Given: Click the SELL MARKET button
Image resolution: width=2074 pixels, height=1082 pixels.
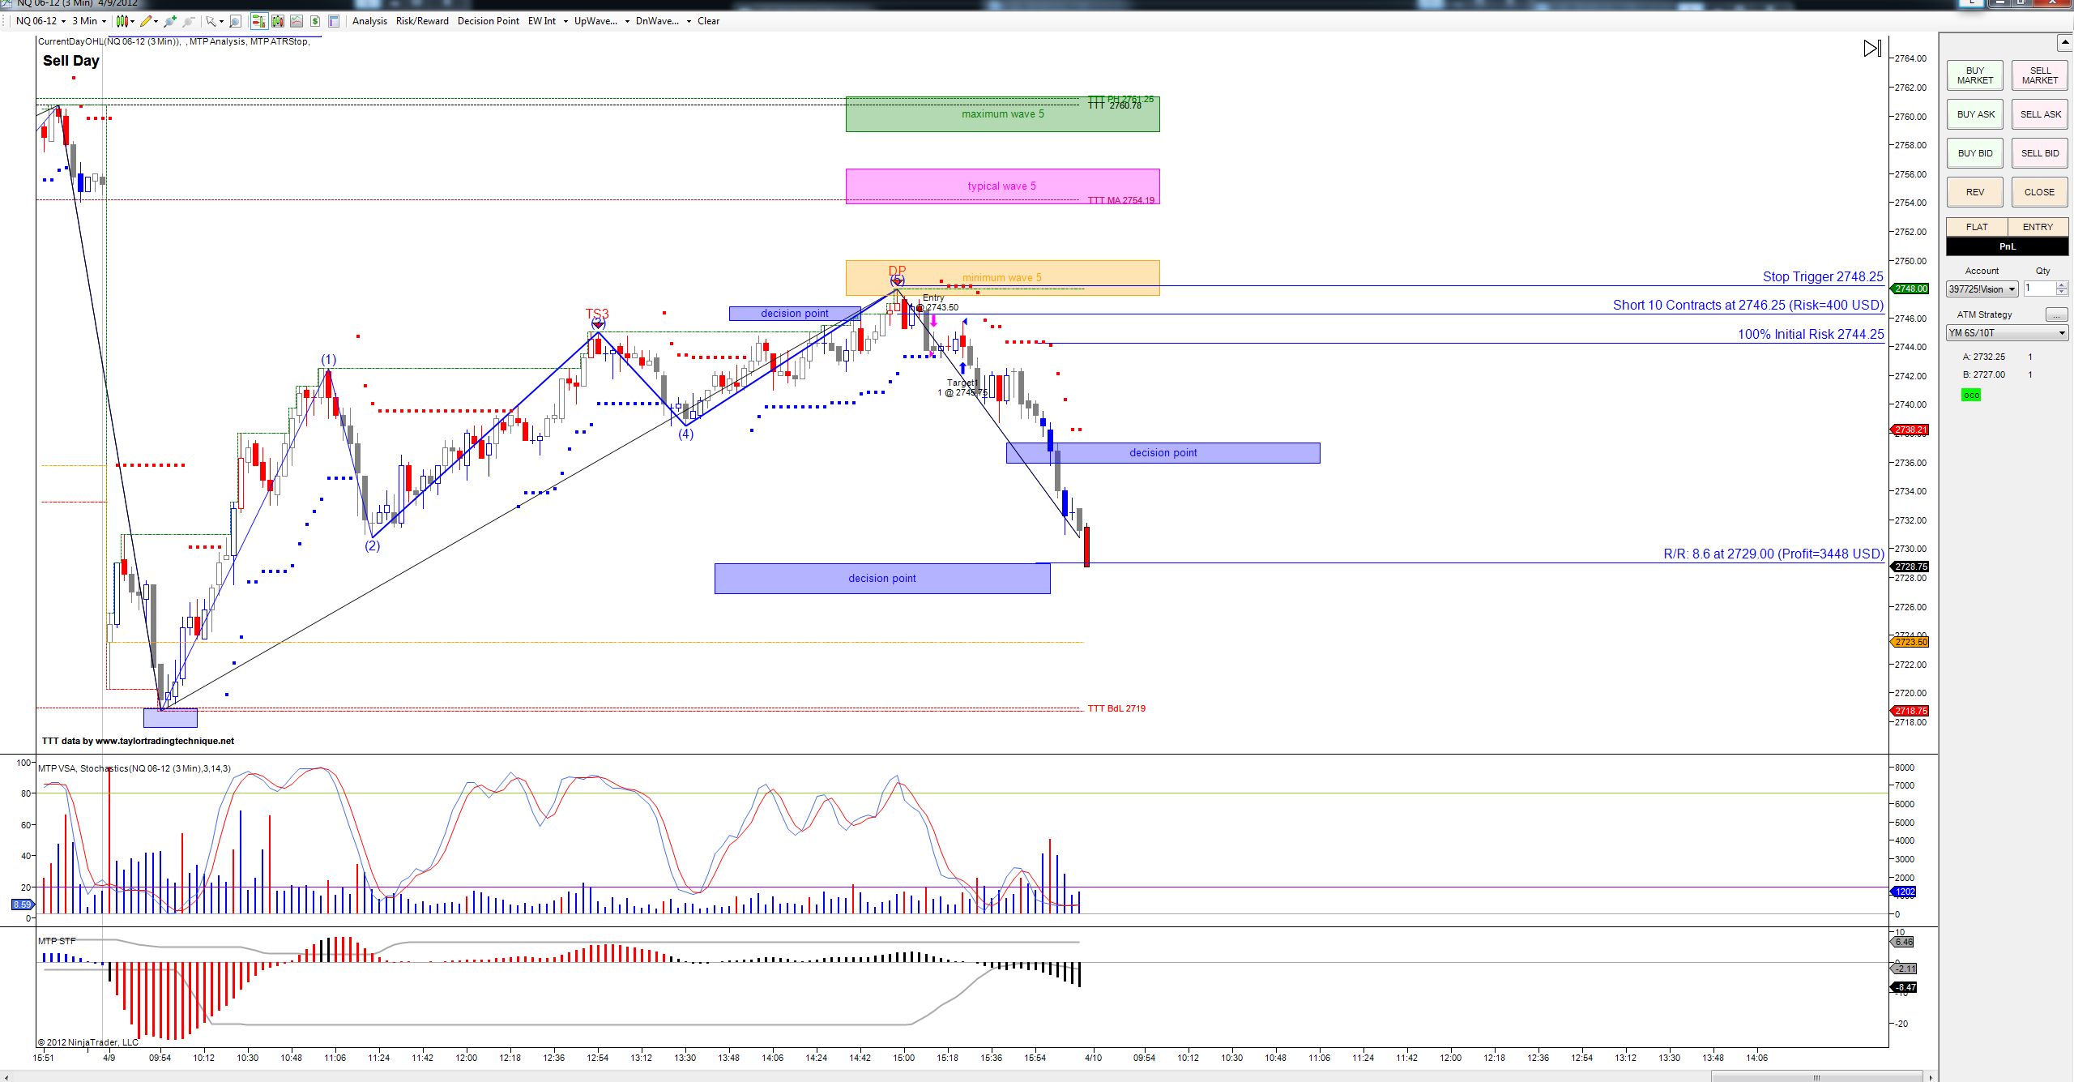Looking at the screenshot, I should 2040,75.
